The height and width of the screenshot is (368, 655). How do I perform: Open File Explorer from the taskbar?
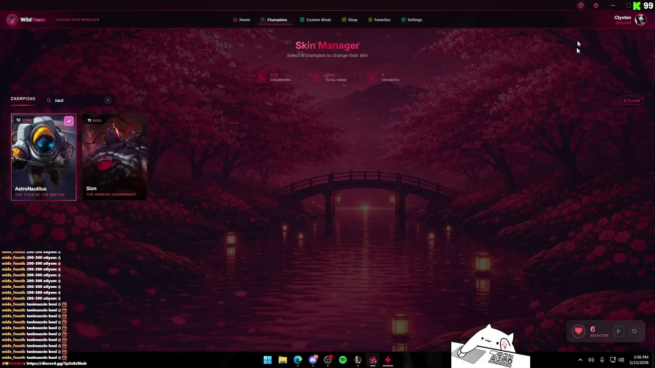282,360
